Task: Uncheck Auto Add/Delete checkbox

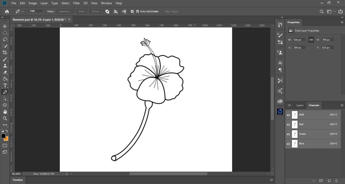Action: [x=138, y=11]
